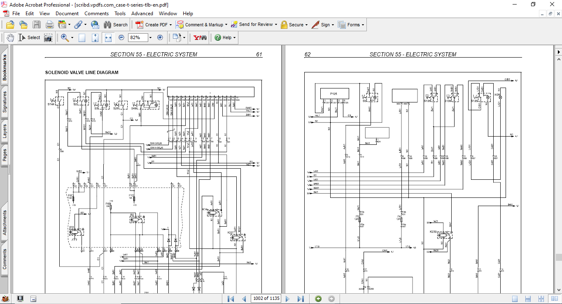Switch to Fit Page view
562x304 pixels.
pos(95,37)
